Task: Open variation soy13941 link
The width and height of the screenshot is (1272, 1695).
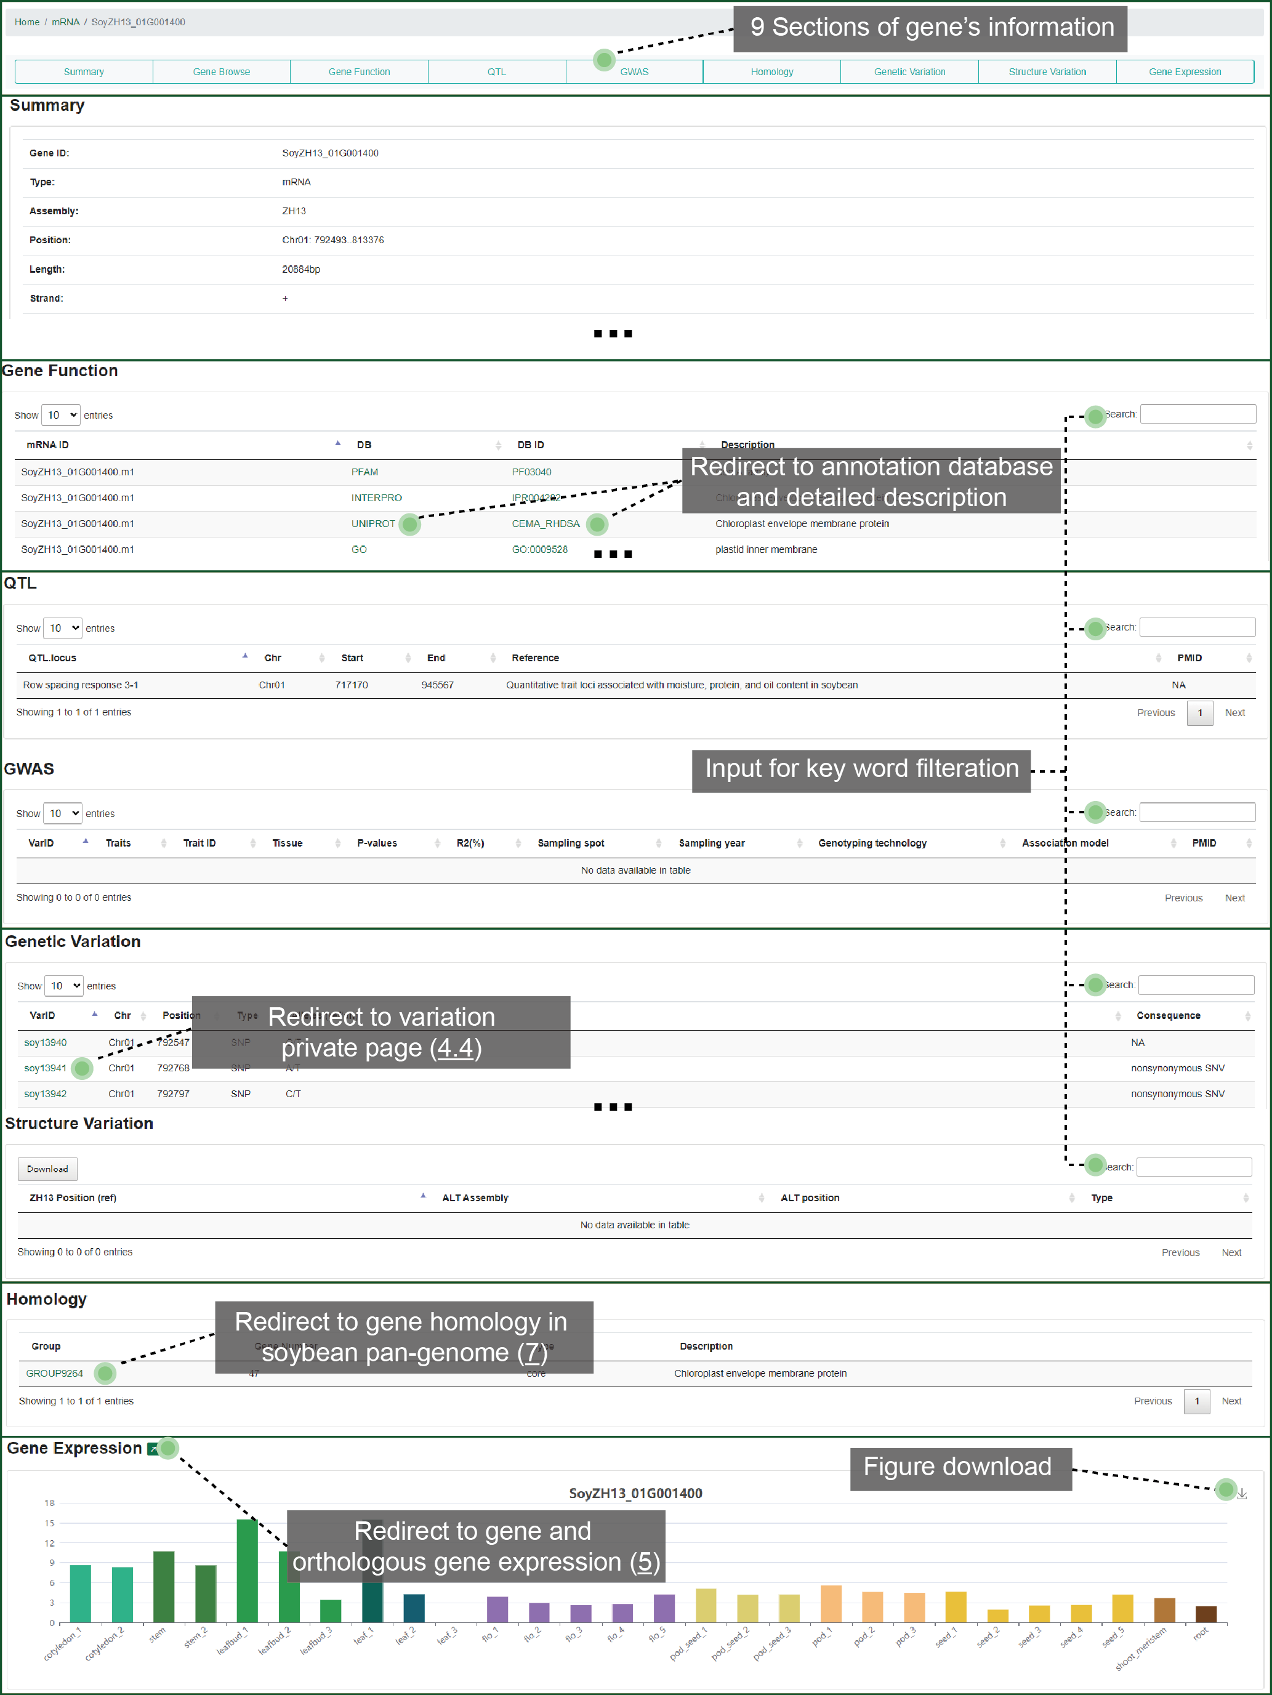Action: tap(45, 1068)
